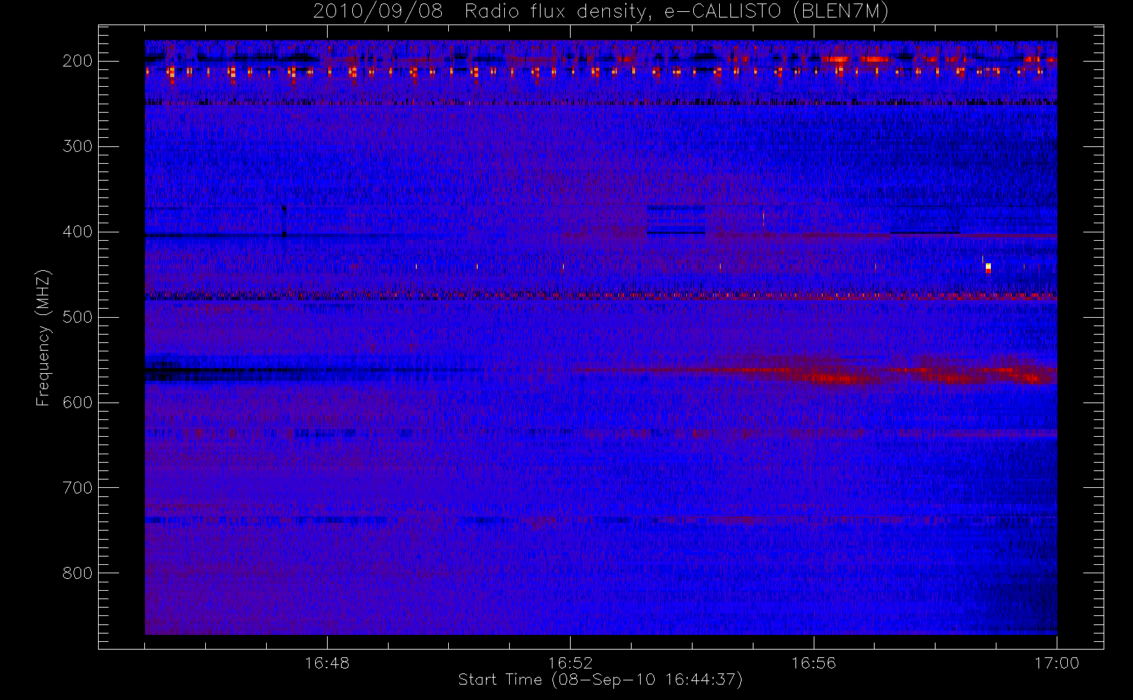Click the 16:48 time tick label
1133x700 pixels.
[x=327, y=663]
